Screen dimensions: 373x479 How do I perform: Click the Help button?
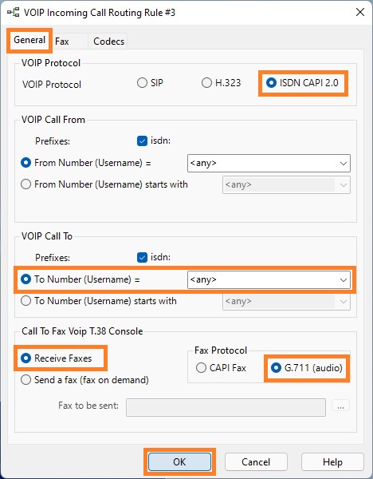point(332,462)
